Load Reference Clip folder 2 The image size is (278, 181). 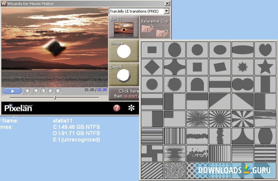[162, 33]
